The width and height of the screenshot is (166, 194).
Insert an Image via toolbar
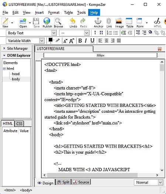119,22
